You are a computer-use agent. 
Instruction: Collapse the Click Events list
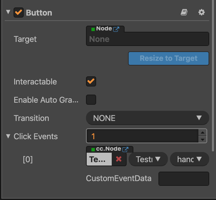tap(8, 136)
